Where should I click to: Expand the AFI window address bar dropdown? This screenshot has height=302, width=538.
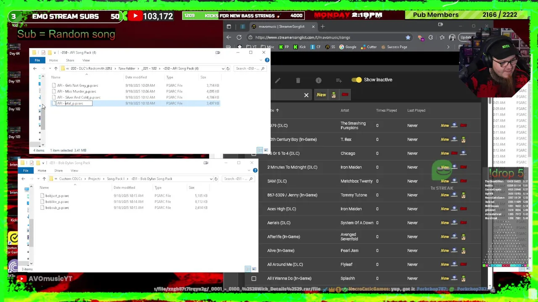click(223, 68)
